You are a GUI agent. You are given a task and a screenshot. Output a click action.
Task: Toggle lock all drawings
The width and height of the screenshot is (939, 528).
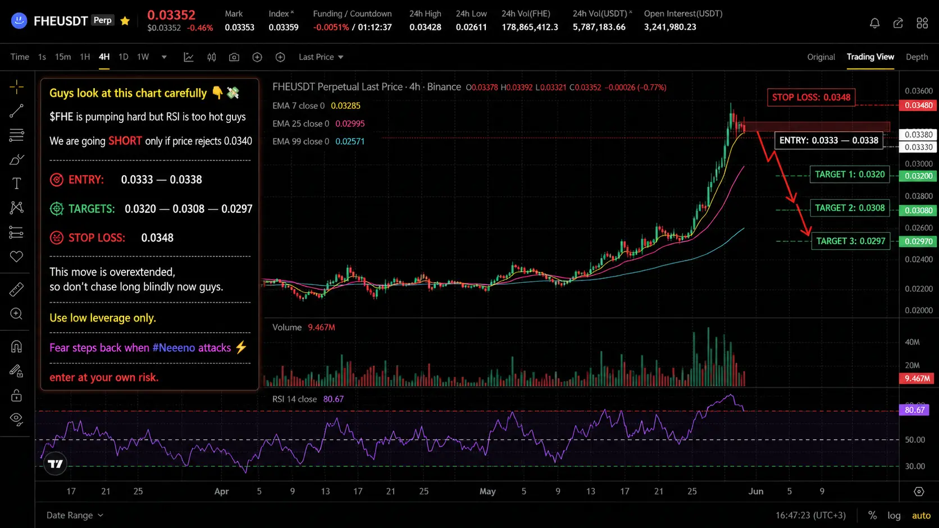click(16, 396)
